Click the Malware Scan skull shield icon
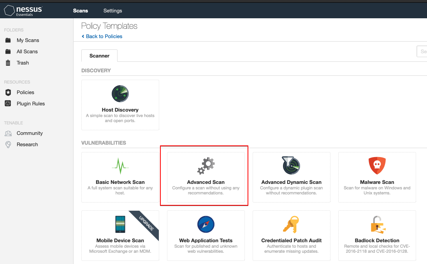 click(x=377, y=166)
